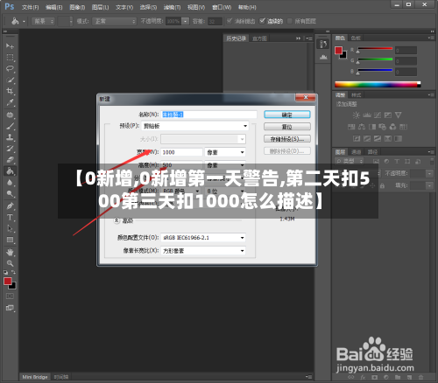Add a Brightness/Contrast adjustment
The image size is (438, 383).
[x=357, y=115]
